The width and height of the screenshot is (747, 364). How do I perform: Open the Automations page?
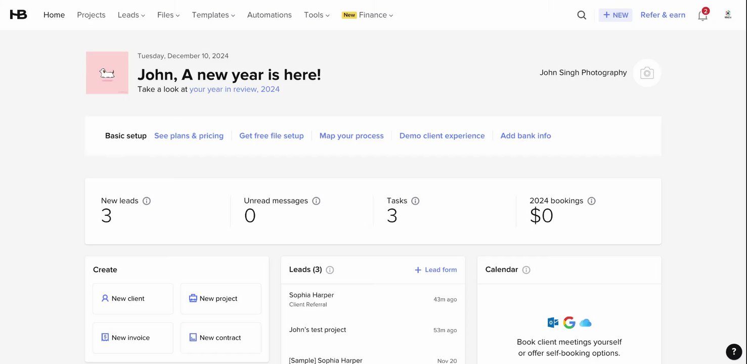point(269,15)
